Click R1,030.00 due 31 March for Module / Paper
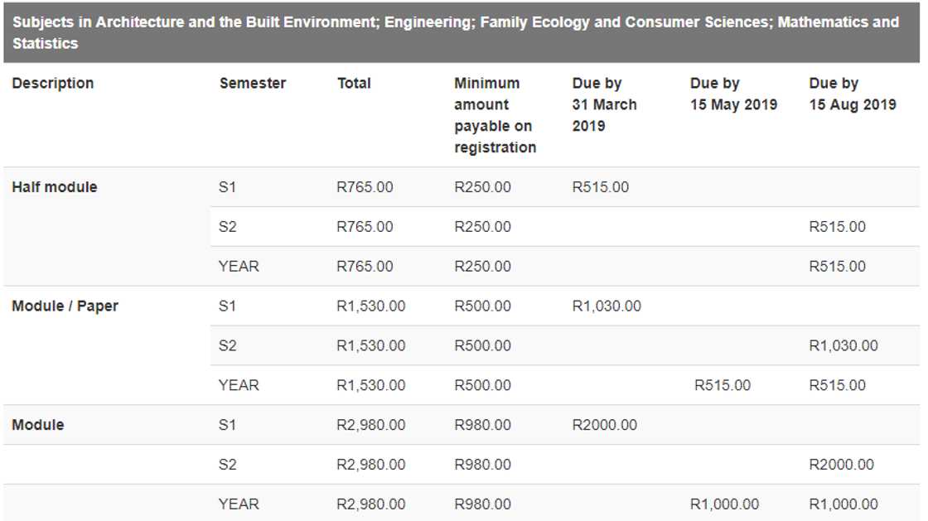The width and height of the screenshot is (928, 521). point(607,306)
